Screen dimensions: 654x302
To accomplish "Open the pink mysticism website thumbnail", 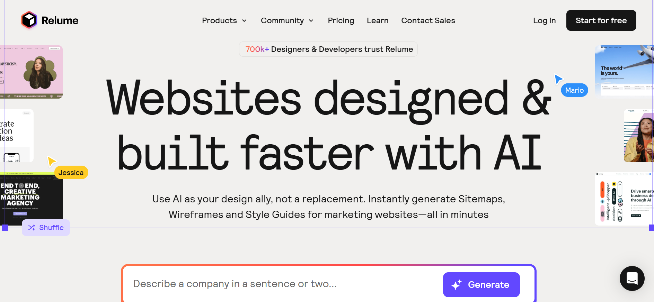I will tap(31, 72).
